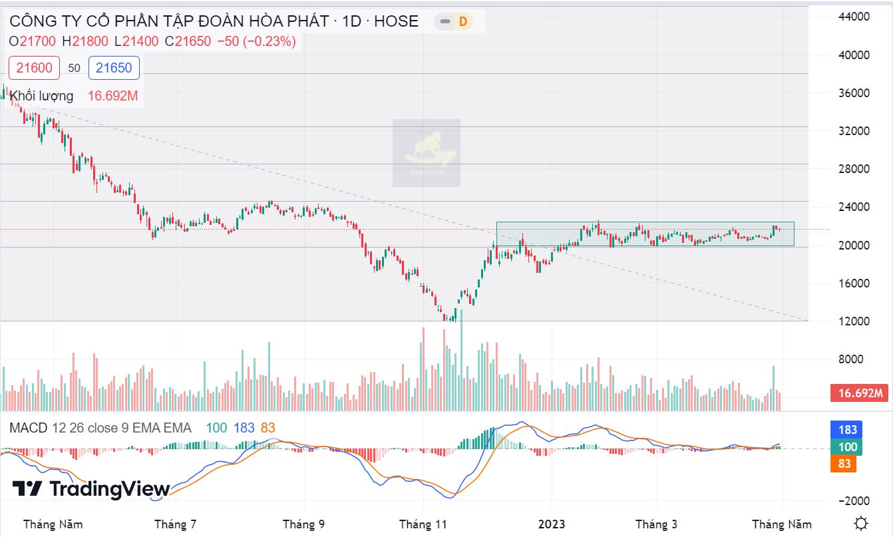Click the gold bull watermark logo
The image size is (893, 537).
point(426,153)
